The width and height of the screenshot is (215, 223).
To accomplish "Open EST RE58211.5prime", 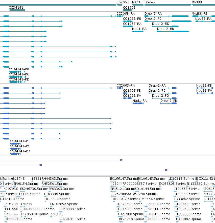I will pos(157,209).
